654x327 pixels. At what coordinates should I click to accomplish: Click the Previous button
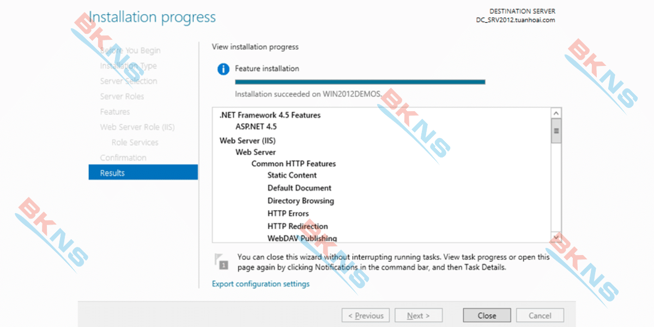(x=366, y=316)
